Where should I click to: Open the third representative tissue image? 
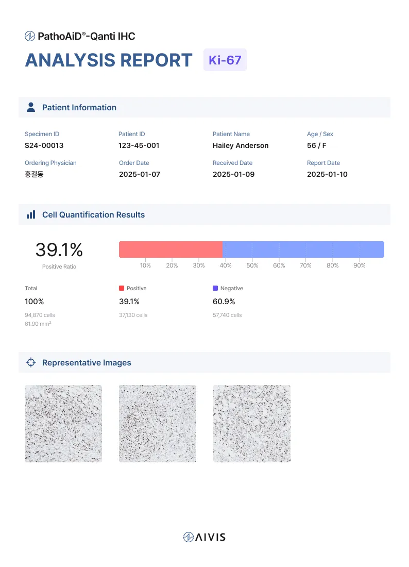(252, 423)
